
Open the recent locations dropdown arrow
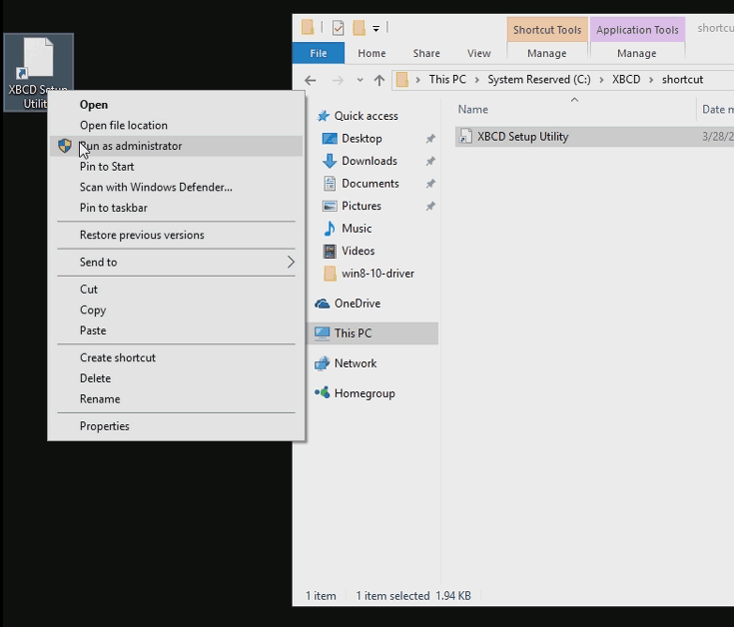click(x=360, y=80)
